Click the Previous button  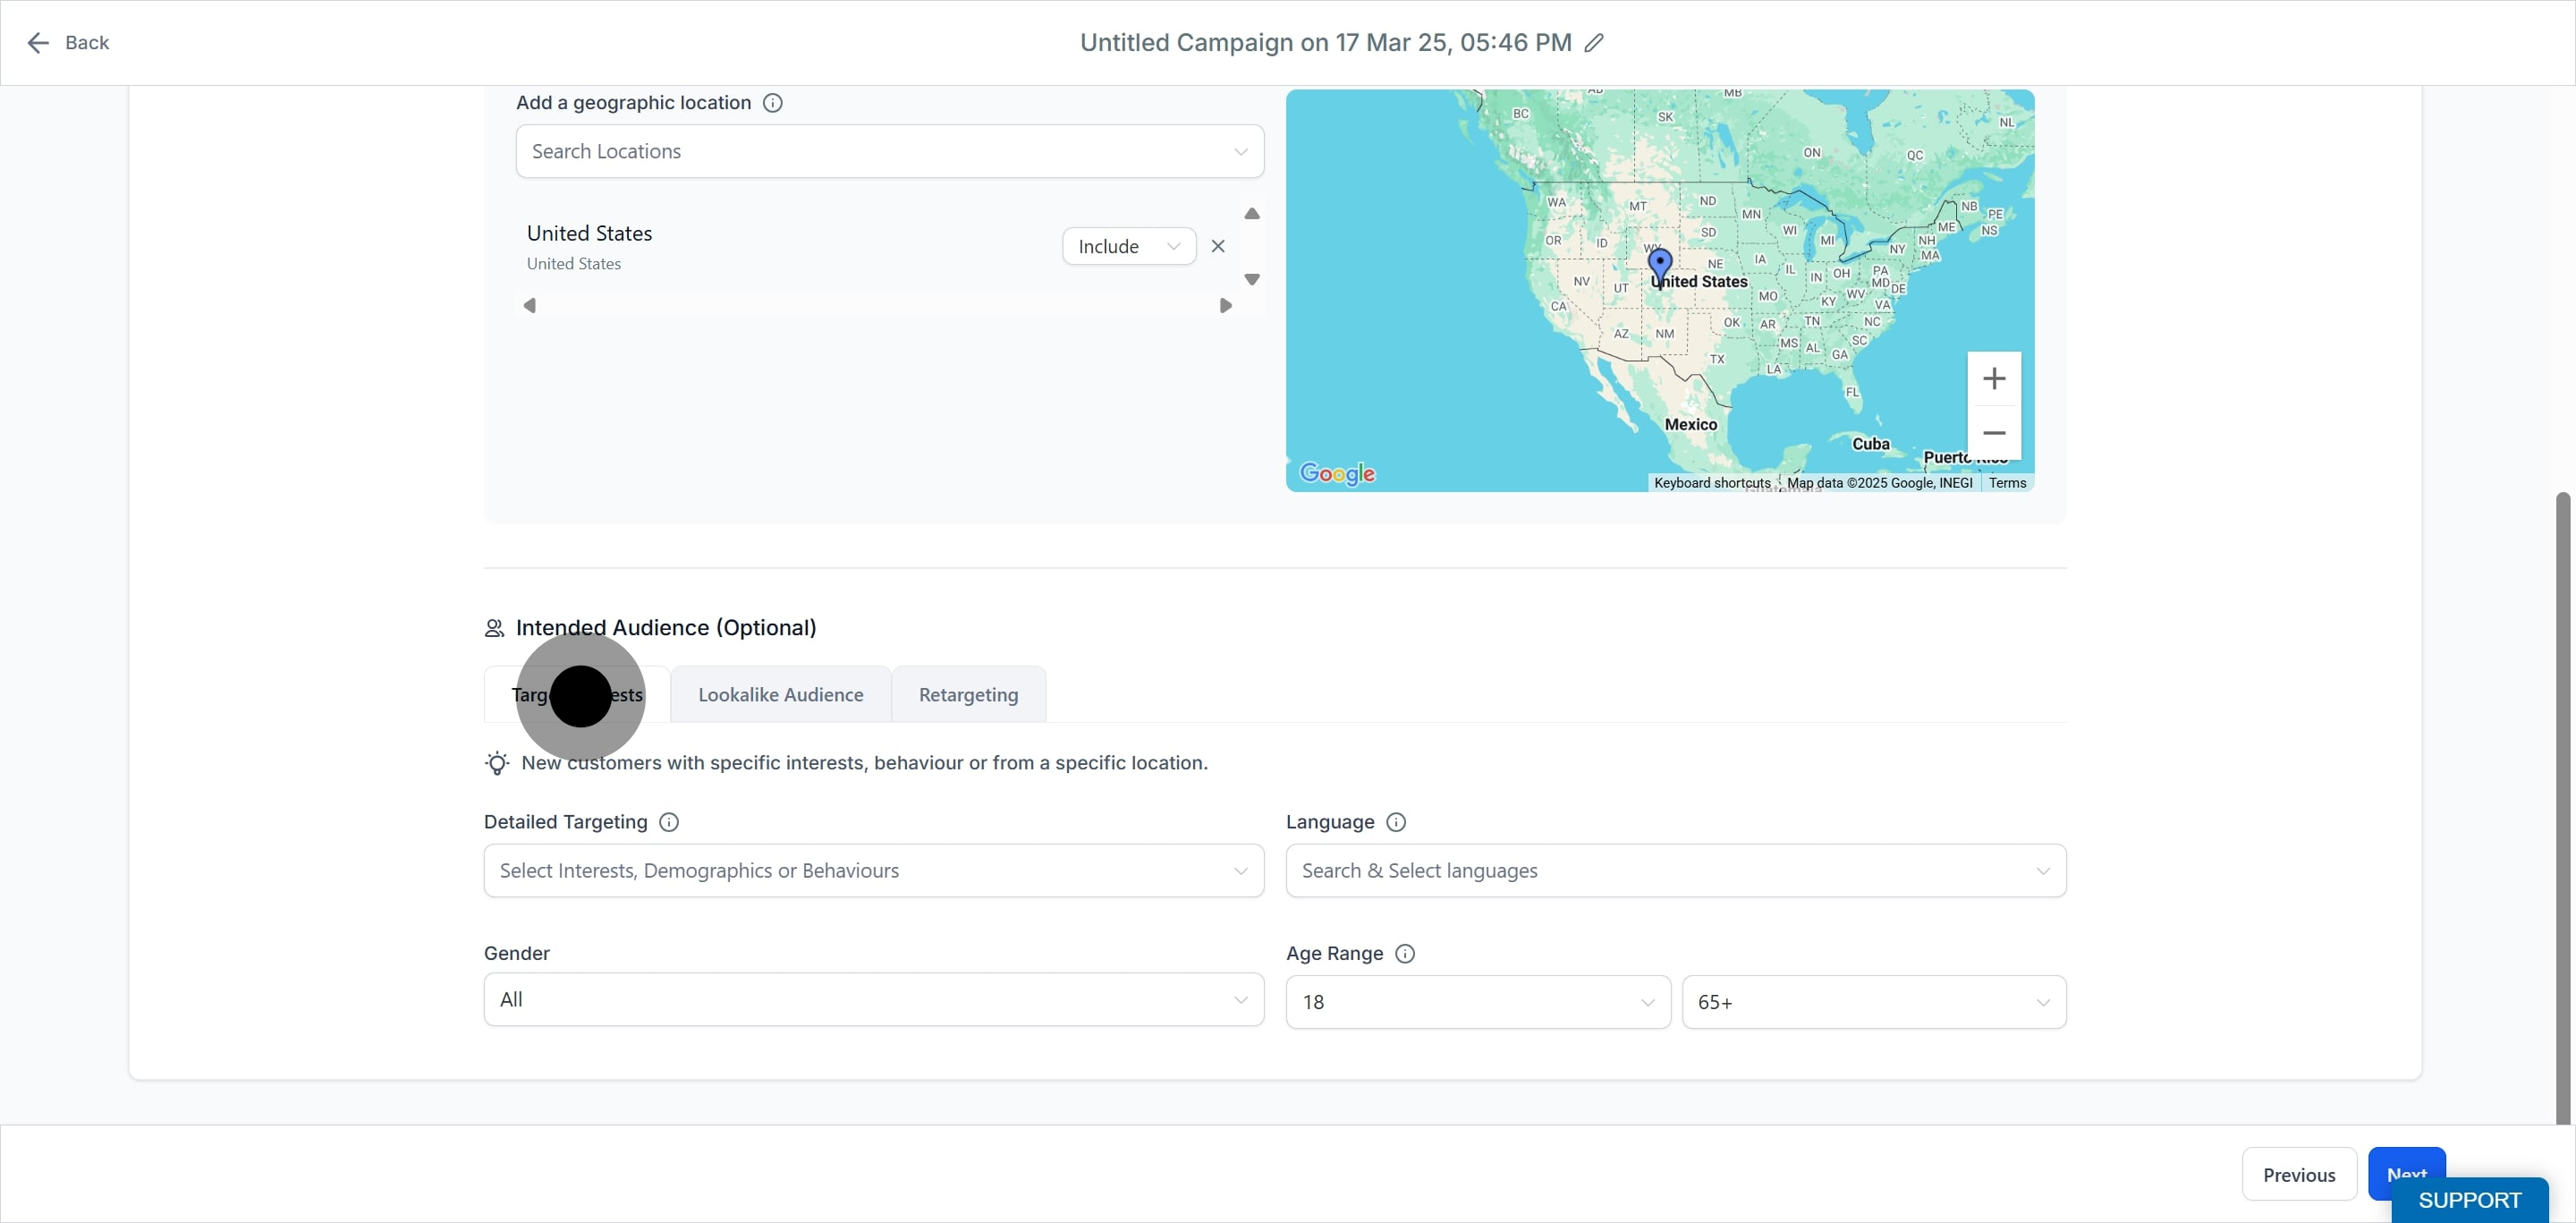point(2298,1175)
